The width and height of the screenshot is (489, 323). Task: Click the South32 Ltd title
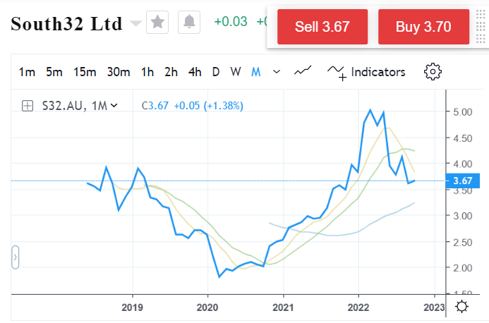click(66, 24)
